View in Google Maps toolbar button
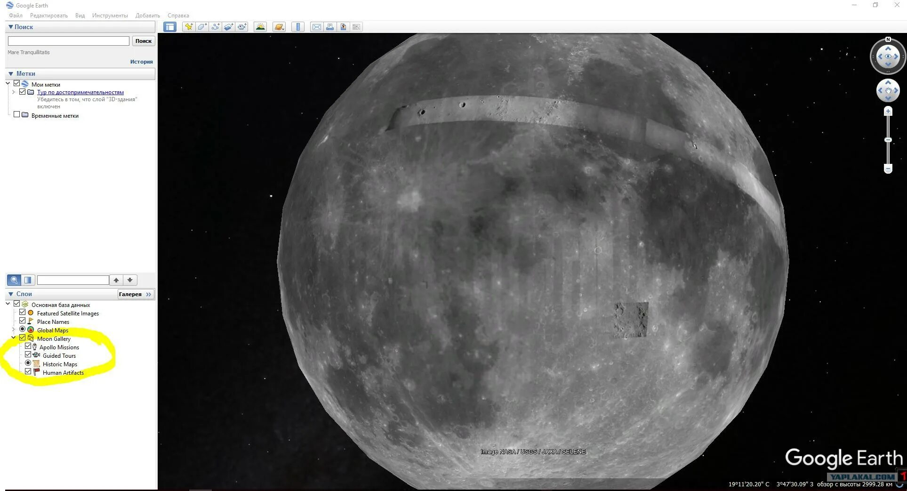The width and height of the screenshot is (907, 491). point(356,27)
